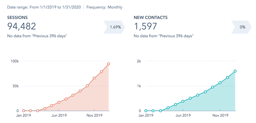
Task: Click the NEW CONTACTS metric heading
Action: click(151, 18)
